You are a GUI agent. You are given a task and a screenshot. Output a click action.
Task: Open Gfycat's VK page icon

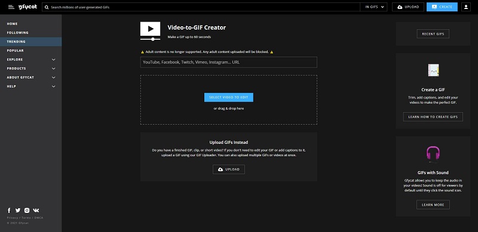click(x=36, y=211)
